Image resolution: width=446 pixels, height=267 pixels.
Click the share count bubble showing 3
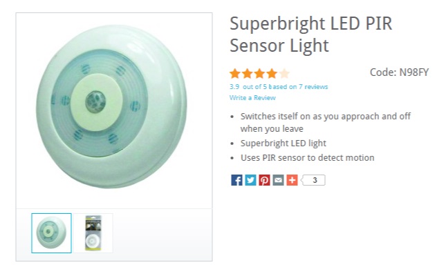pos(313,180)
